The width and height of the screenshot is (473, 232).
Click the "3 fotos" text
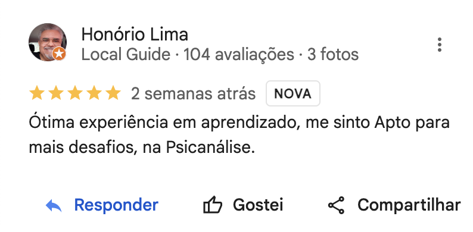333,55
